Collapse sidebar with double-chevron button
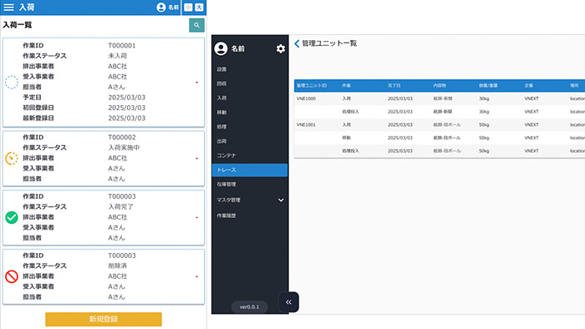The image size is (585, 329). click(288, 302)
